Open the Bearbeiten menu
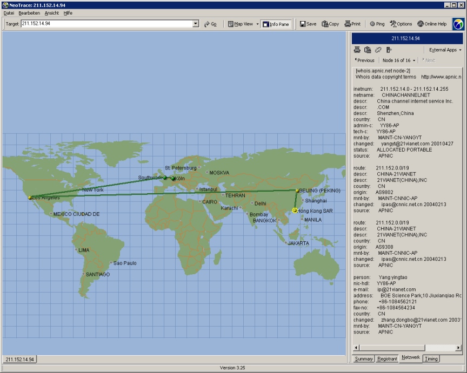The height and width of the screenshot is (373, 467). [x=29, y=12]
